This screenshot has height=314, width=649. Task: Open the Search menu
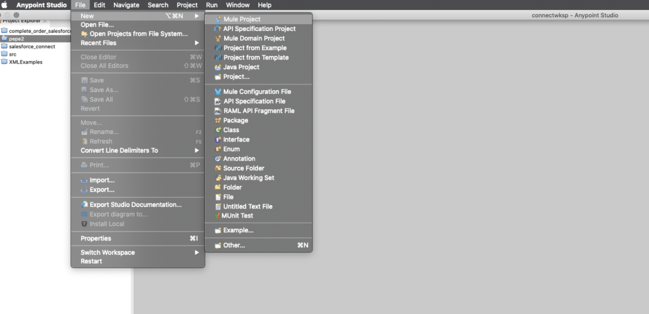158,5
